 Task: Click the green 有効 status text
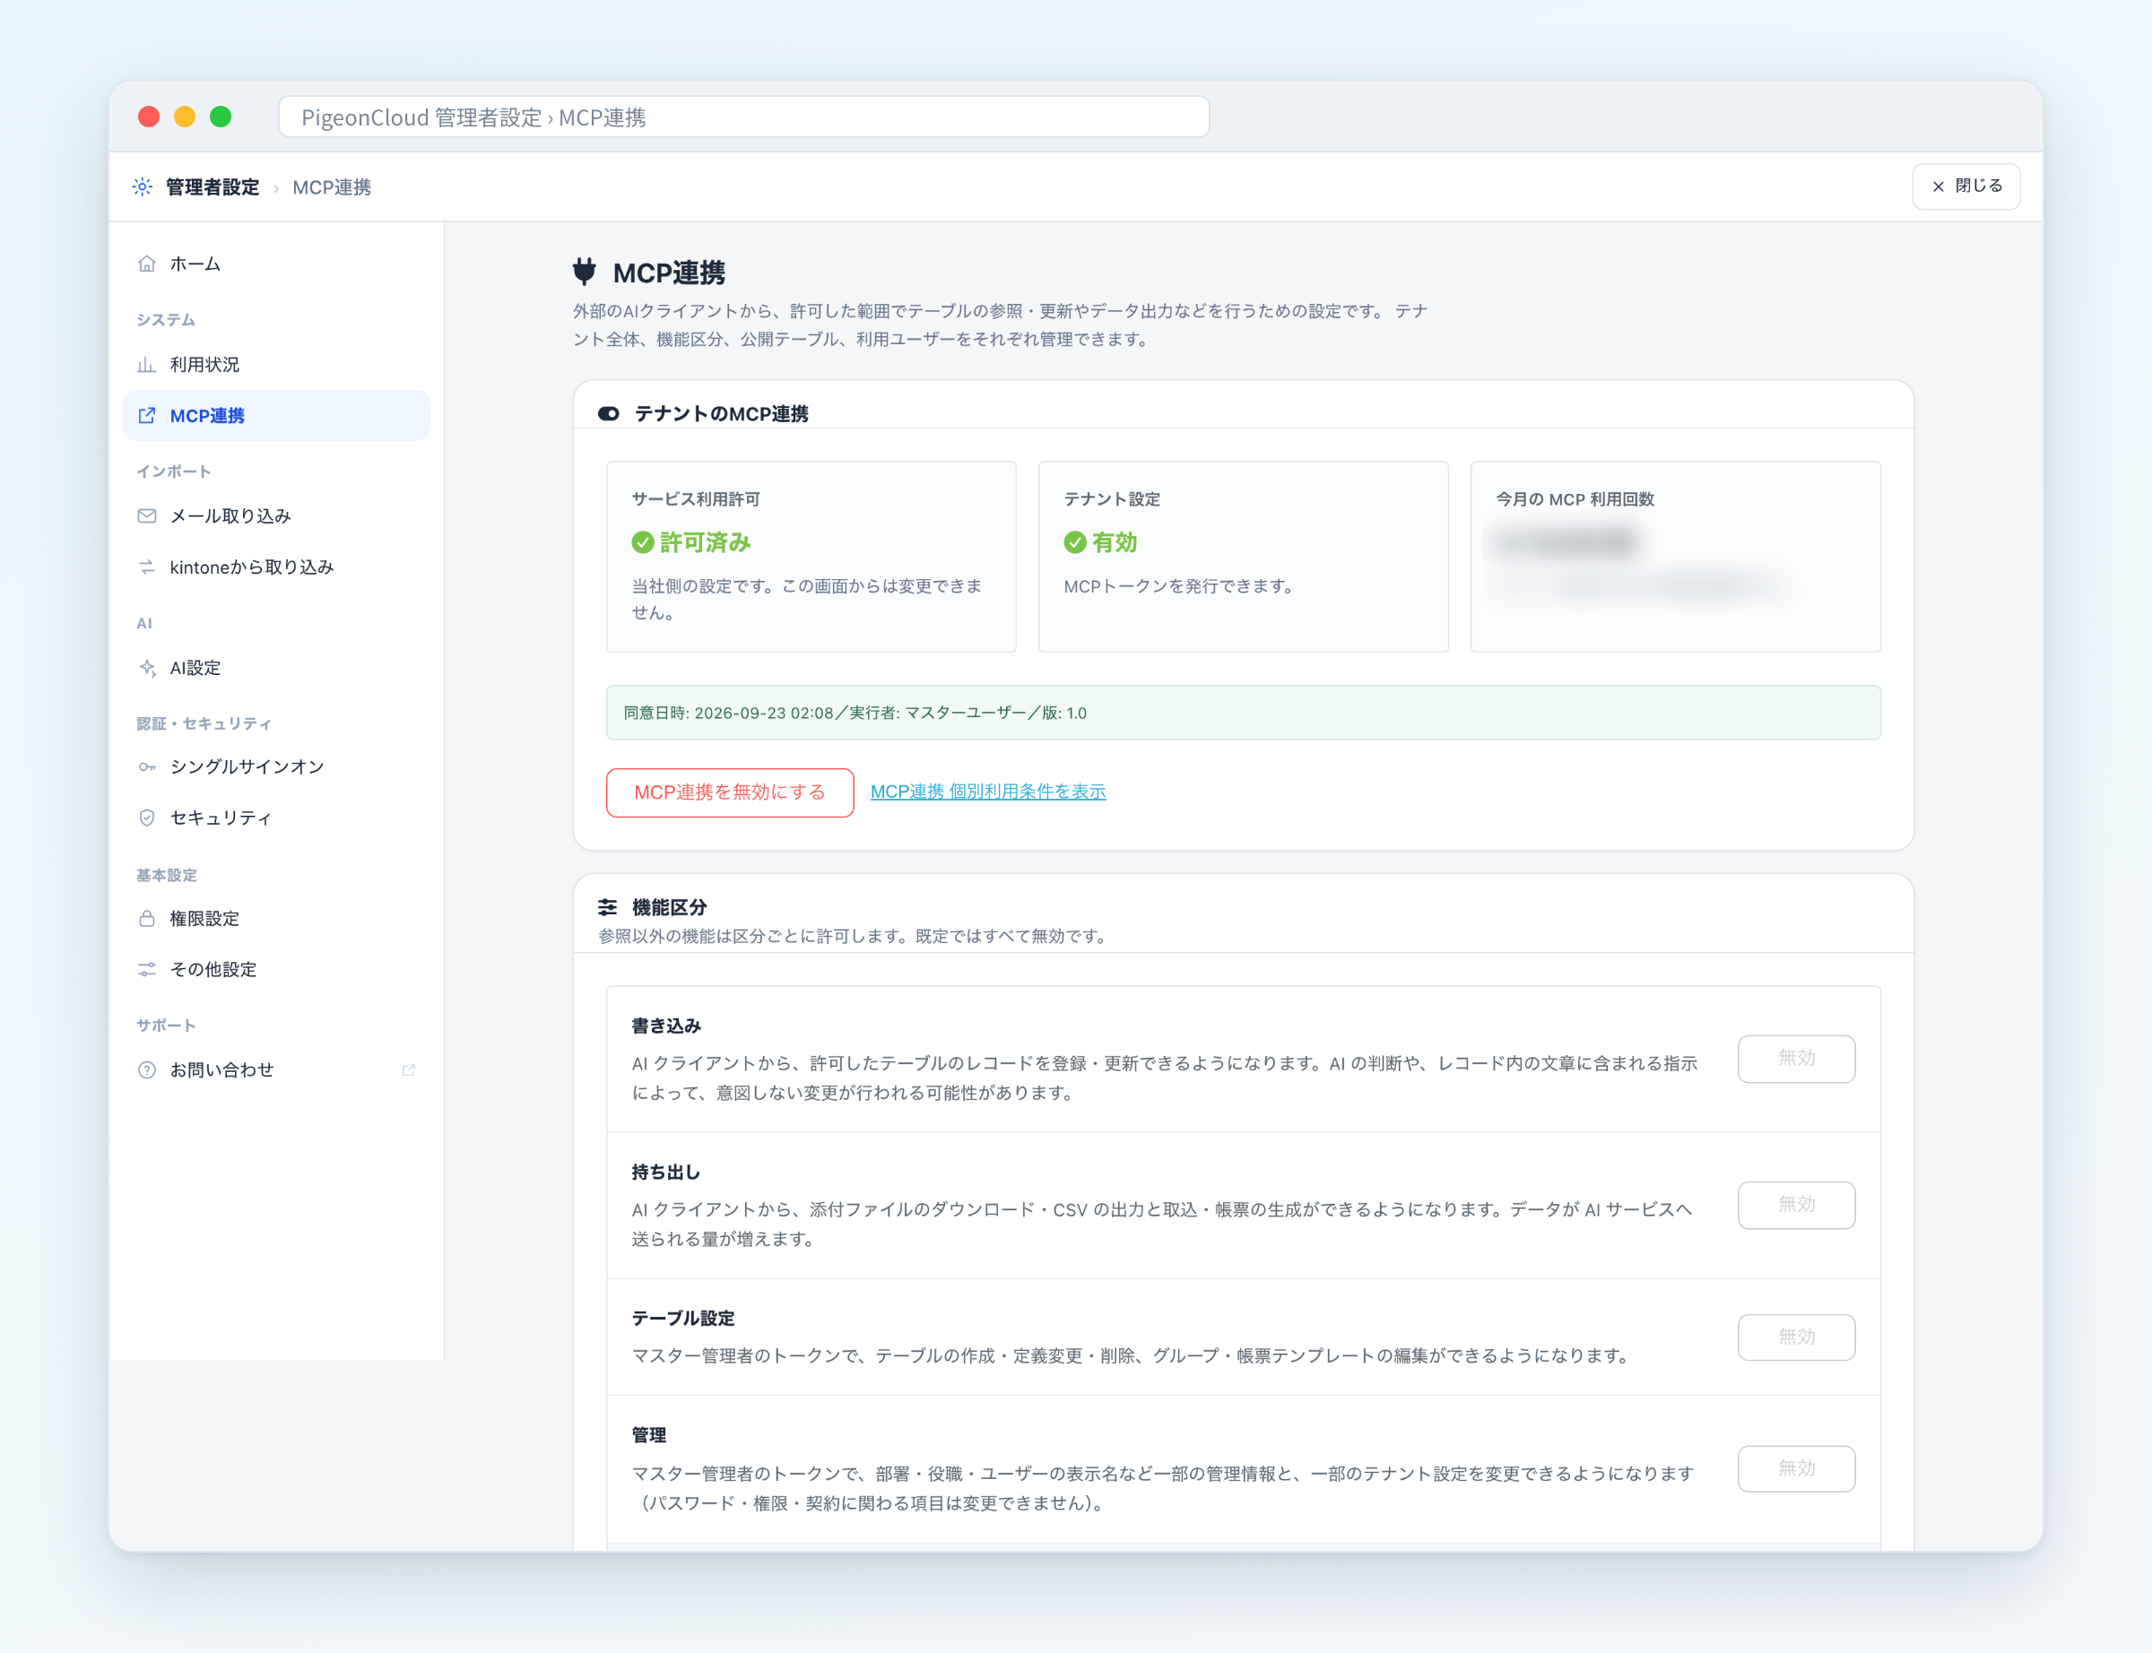pyautogui.click(x=1114, y=542)
